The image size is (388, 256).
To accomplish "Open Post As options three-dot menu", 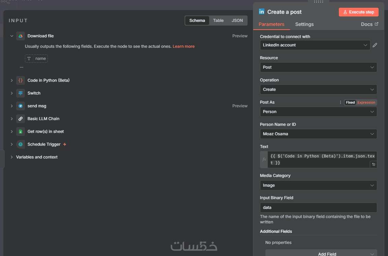I will point(341,102).
